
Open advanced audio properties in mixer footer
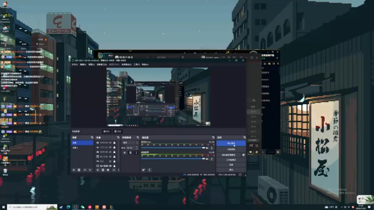click(144, 170)
